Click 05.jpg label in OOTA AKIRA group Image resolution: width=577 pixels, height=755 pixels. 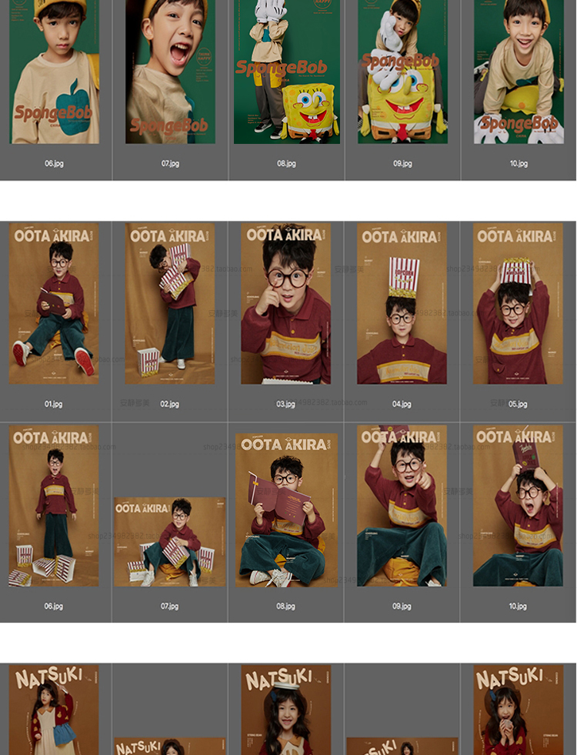coord(518,404)
